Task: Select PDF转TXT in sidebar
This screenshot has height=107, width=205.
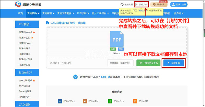Action: pos(24,54)
